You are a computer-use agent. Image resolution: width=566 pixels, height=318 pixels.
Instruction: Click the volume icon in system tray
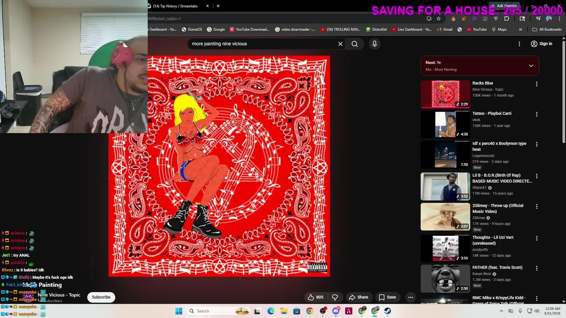(537, 311)
